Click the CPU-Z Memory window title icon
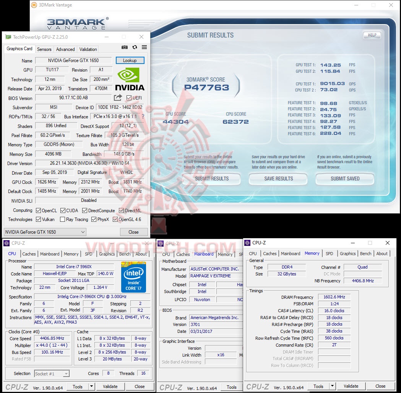Image resolution: width=401 pixels, height=393 pixels. click(247, 242)
